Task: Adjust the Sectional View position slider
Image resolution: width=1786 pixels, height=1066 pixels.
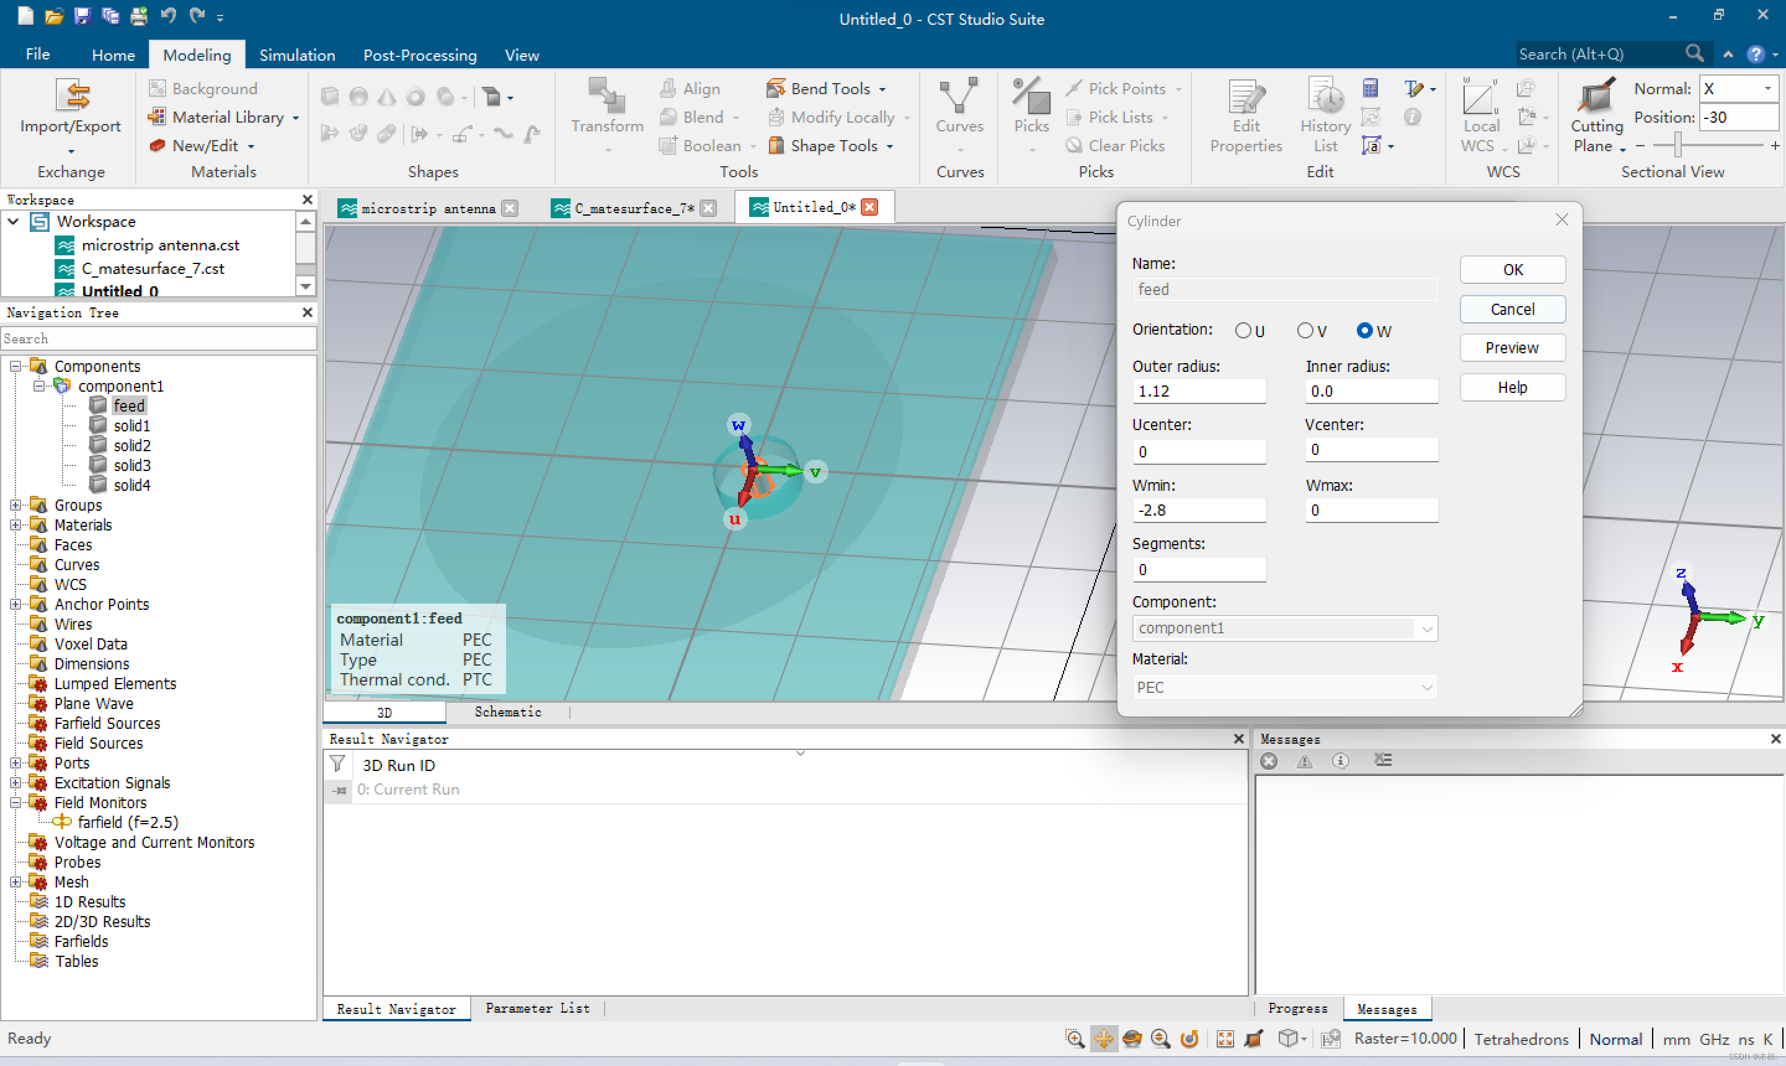Action: [1677, 145]
